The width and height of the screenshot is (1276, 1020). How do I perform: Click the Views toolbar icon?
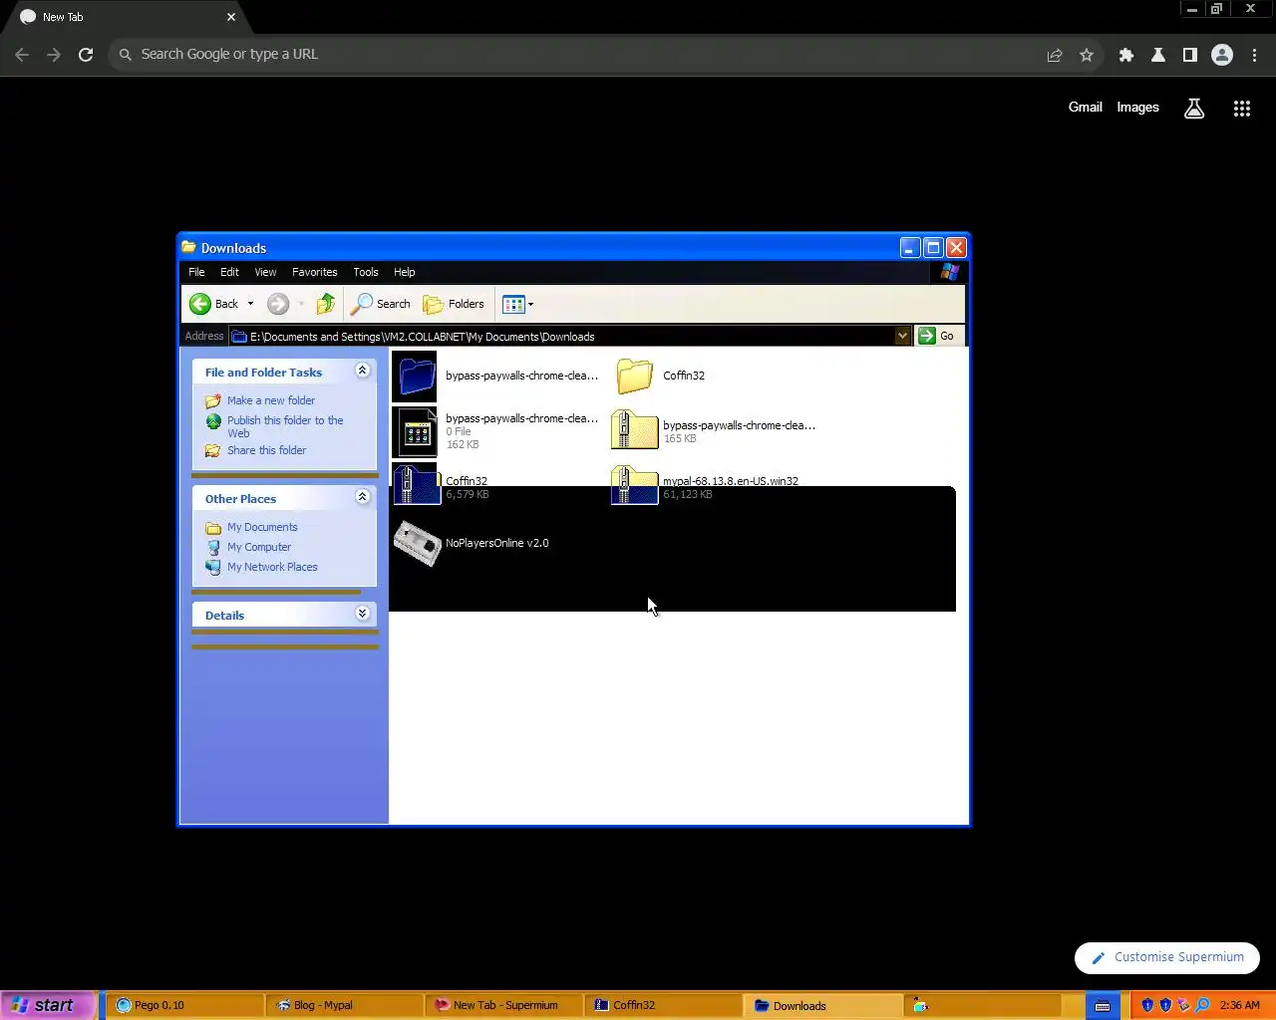click(x=513, y=304)
